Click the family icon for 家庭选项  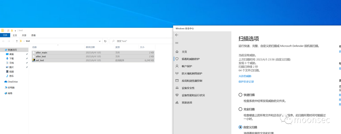click(177, 102)
